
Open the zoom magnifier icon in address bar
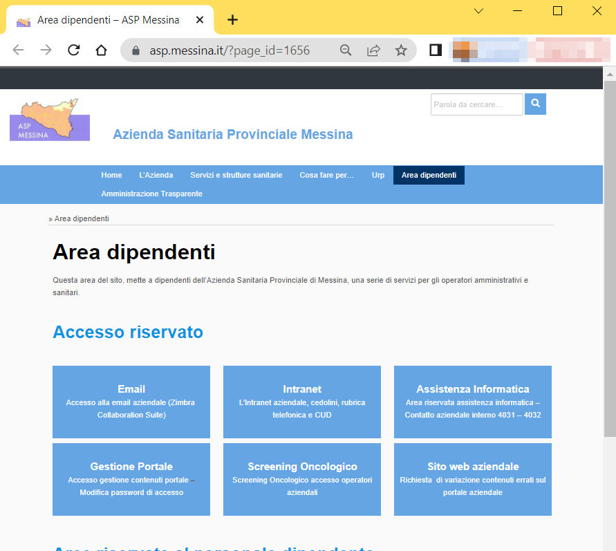click(346, 50)
